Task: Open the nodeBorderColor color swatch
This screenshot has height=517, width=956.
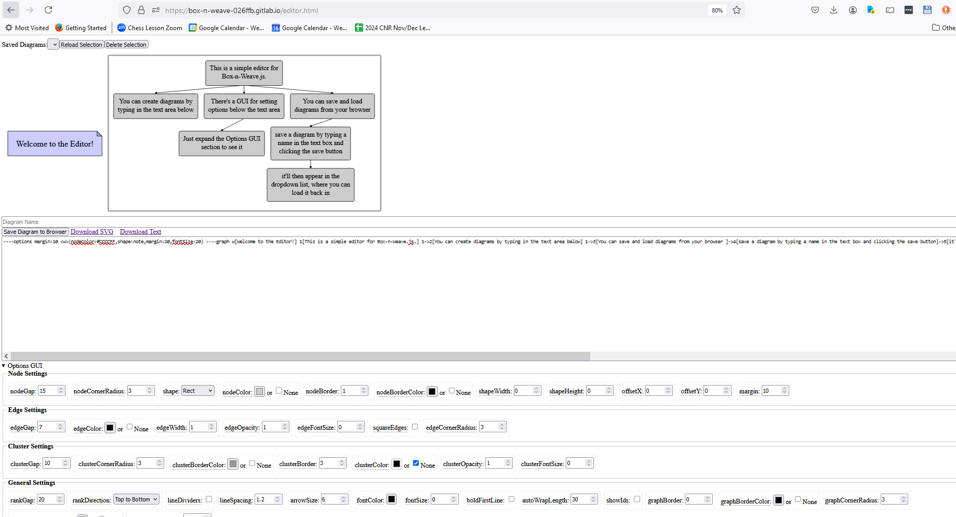Action: click(x=432, y=392)
